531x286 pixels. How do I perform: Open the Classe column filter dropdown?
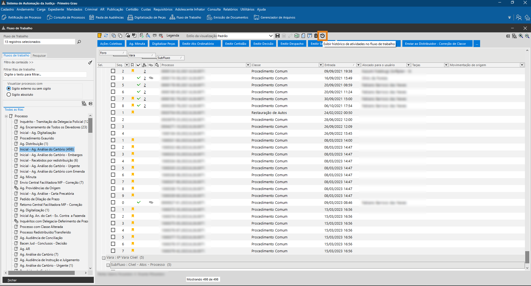click(x=321, y=65)
